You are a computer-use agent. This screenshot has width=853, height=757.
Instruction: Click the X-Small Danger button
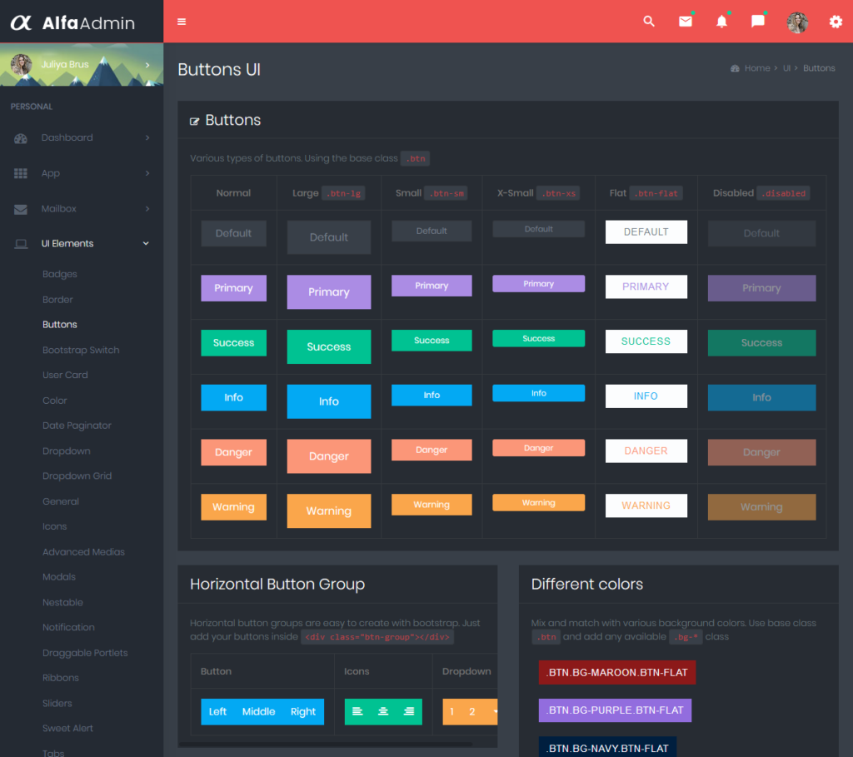[x=539, y=448]
